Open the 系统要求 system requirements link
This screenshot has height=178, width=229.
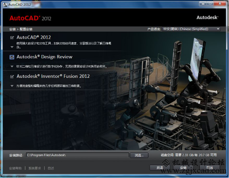[35, 168]
